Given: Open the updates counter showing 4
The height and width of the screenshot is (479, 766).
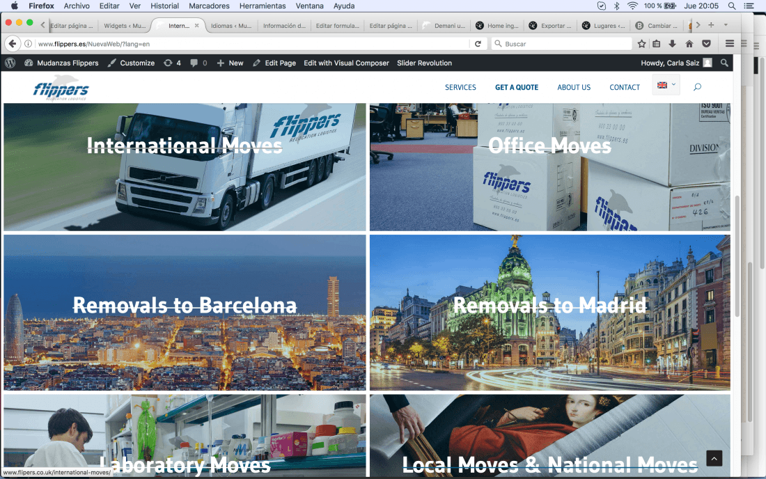Looking at the screenshot, I should tap(173, 63).
